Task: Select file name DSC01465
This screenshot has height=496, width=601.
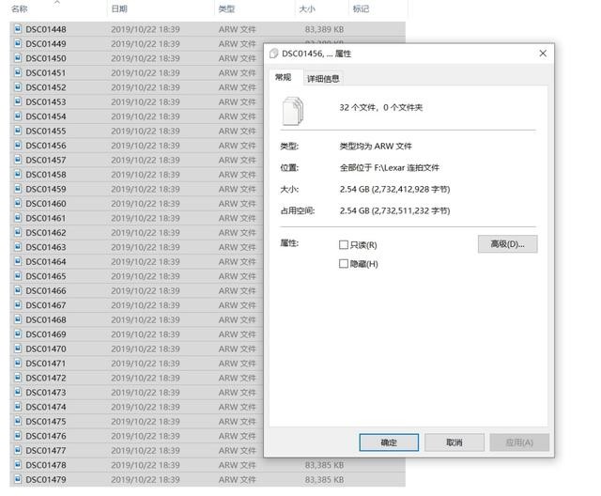Action: 46,276
